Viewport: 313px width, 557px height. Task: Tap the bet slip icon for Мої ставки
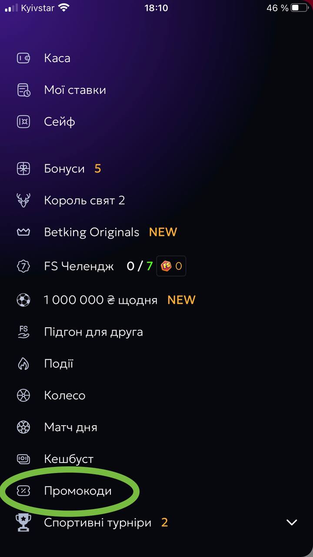pos(23,90)
